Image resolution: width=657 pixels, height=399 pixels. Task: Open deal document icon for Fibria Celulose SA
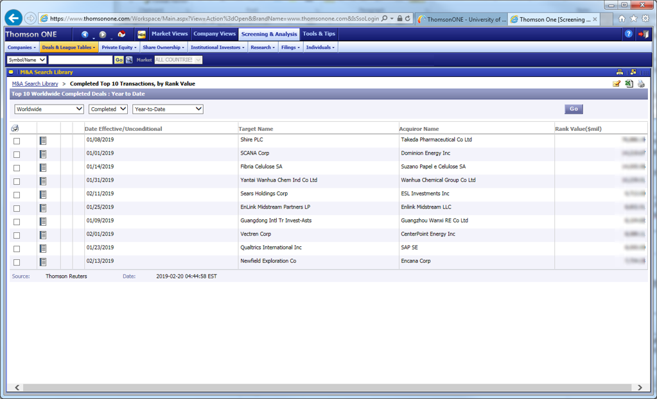(x=43, y=167)
